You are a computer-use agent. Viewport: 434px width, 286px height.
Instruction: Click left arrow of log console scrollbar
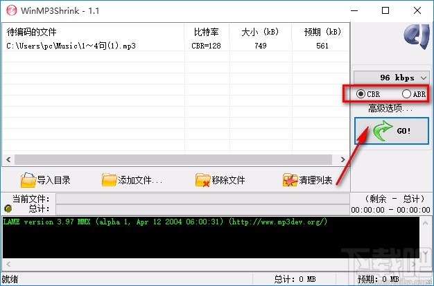(8, 264)
